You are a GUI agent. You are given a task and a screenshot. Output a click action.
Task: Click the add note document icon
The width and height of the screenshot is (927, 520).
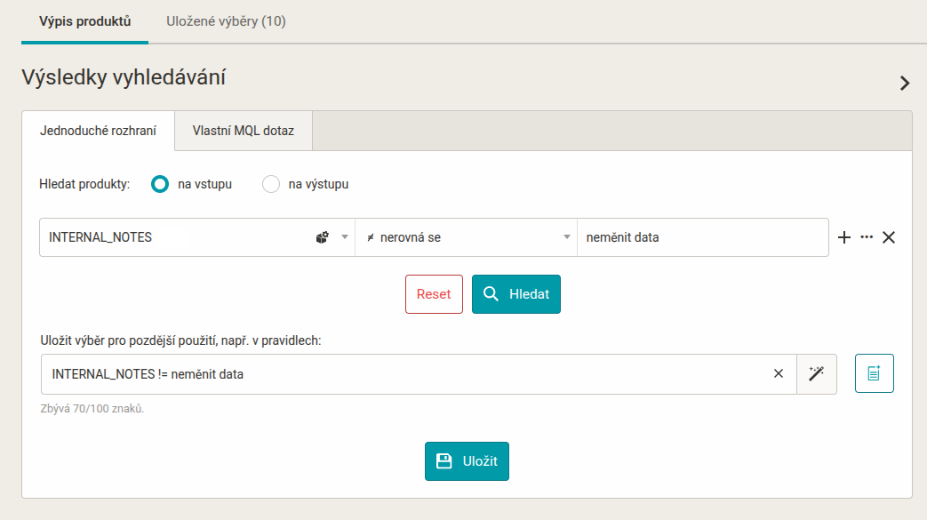click(875, 373)
